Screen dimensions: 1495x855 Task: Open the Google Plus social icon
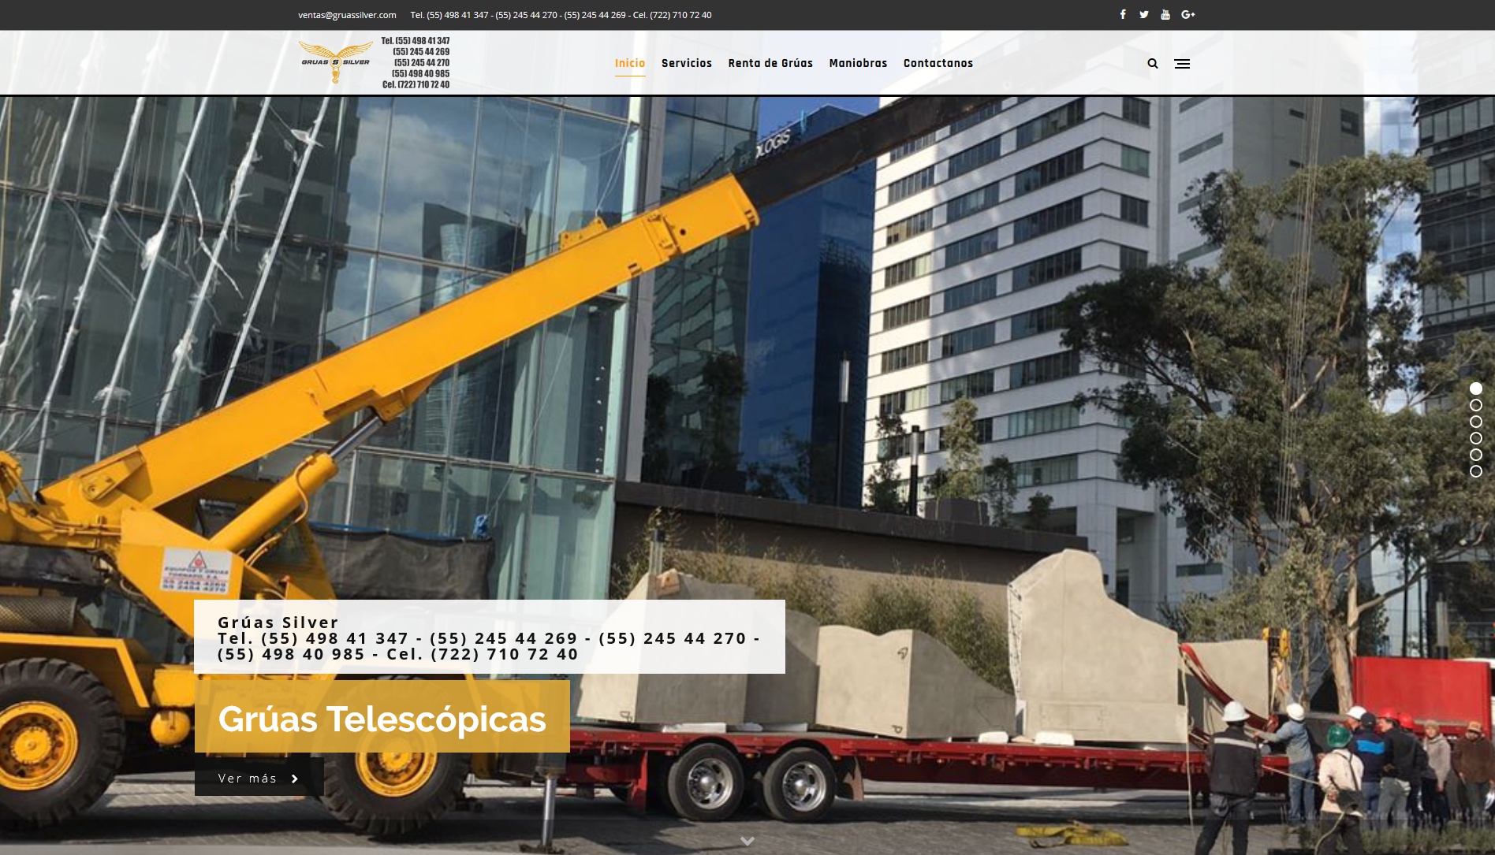coord(1188,15)
